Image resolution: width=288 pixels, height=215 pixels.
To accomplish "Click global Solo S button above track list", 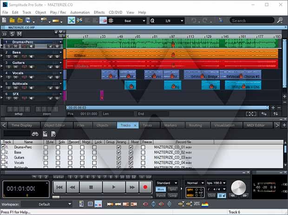I will pos(12,34).
